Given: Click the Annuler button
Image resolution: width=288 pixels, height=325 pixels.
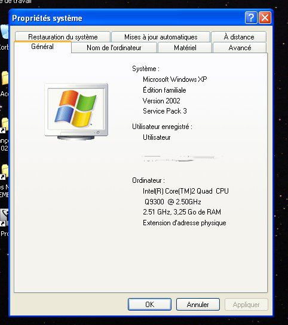Looking at the screenshot, I should point(198,304).
